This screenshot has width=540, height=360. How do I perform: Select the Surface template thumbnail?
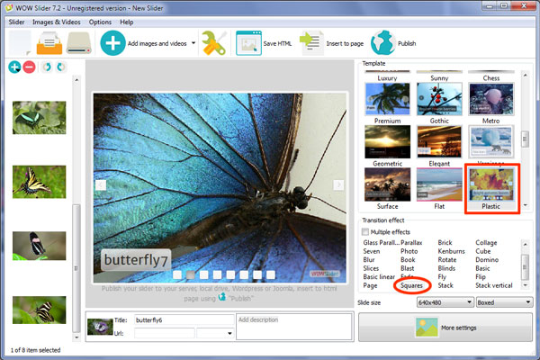click(x=387, y=184)
